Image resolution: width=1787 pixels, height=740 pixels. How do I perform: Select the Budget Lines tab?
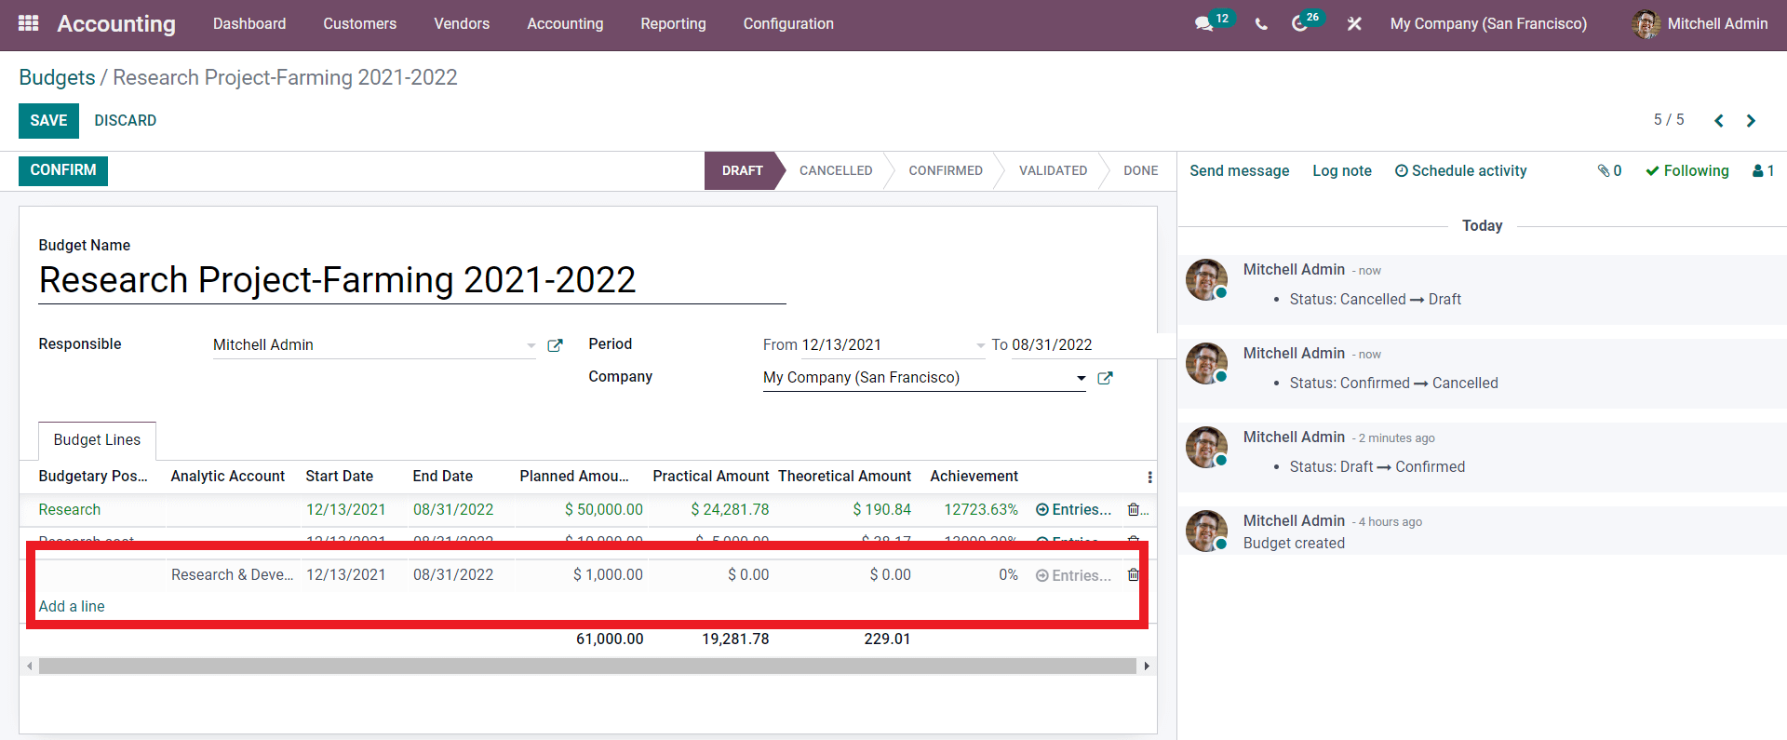97,440
